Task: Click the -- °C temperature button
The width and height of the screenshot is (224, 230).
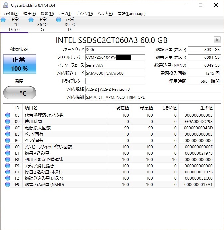Action: 20,93
